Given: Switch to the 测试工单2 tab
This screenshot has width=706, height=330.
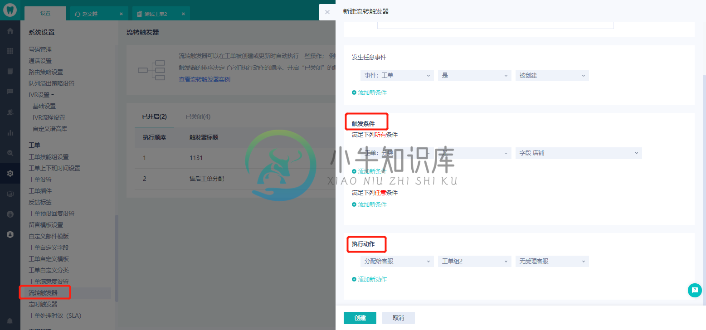Looking at the screenshot, I should [x=161, y=14].
